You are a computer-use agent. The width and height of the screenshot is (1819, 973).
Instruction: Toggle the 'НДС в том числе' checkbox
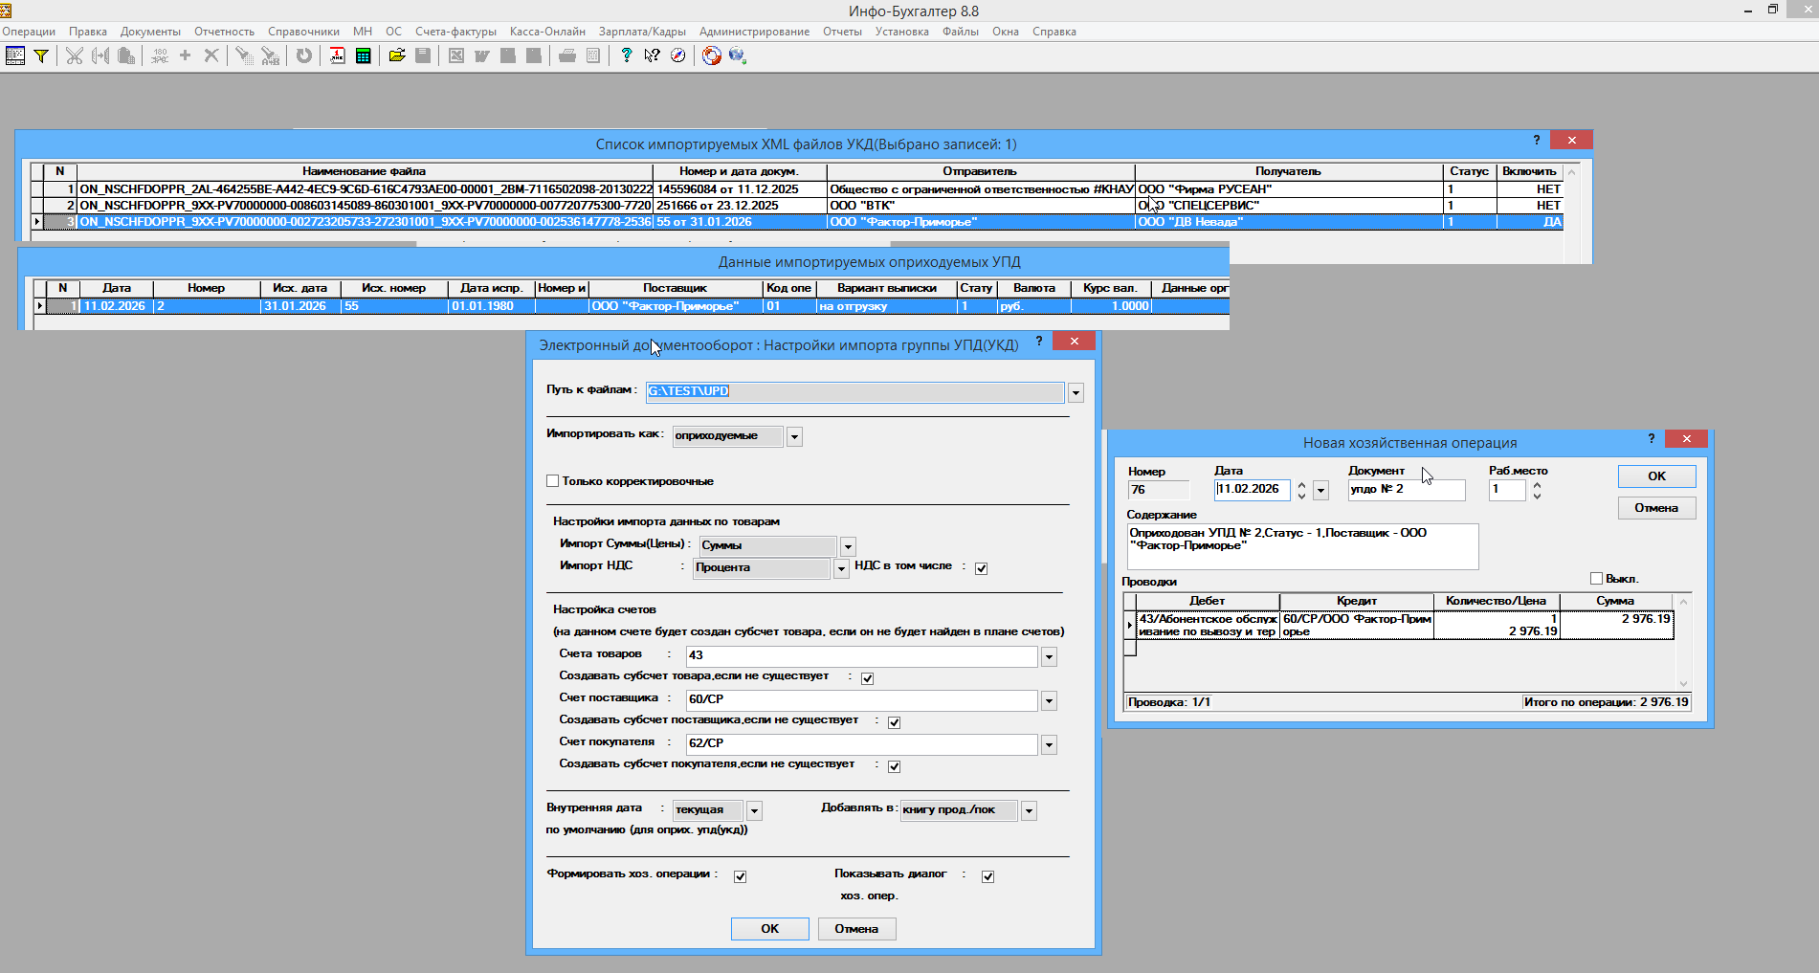[981, 568]
